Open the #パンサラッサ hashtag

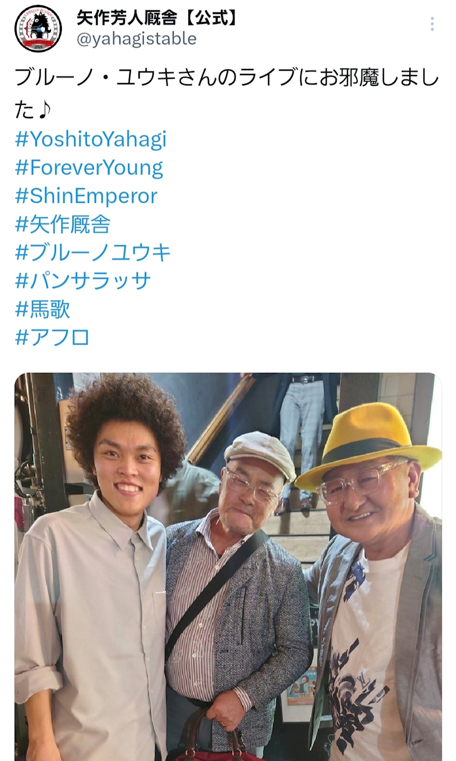[x=83, y=280]
